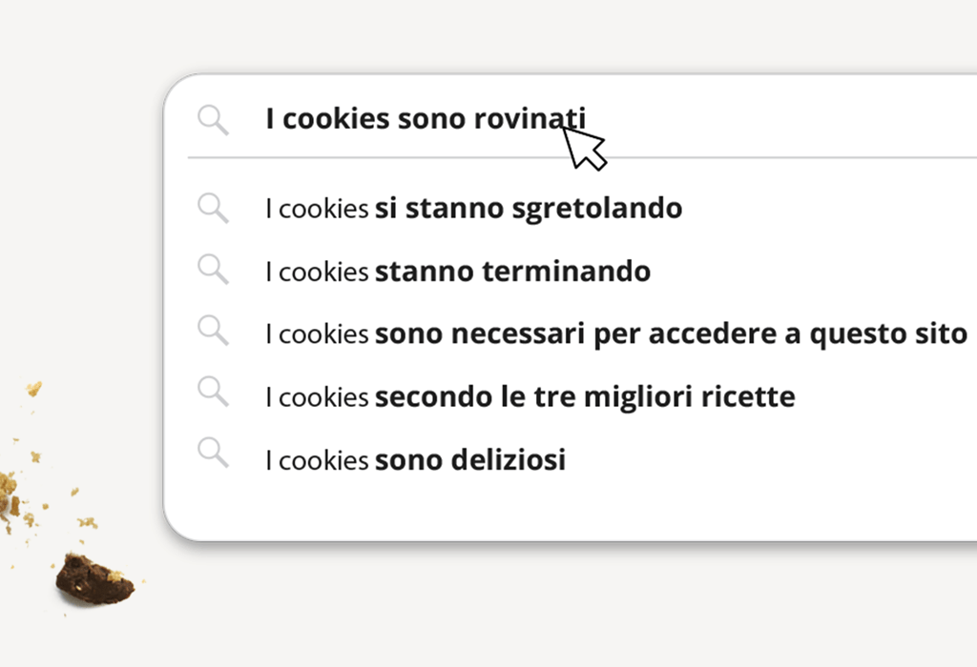Click magnifier icon beside 'stanno terminando'
The height and width of the screenshot is (667, 977).
(x=213, y=271)
